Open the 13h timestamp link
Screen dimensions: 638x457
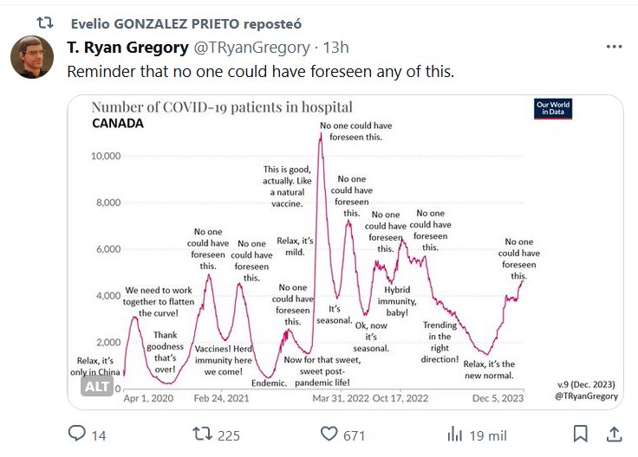point(335,48)
